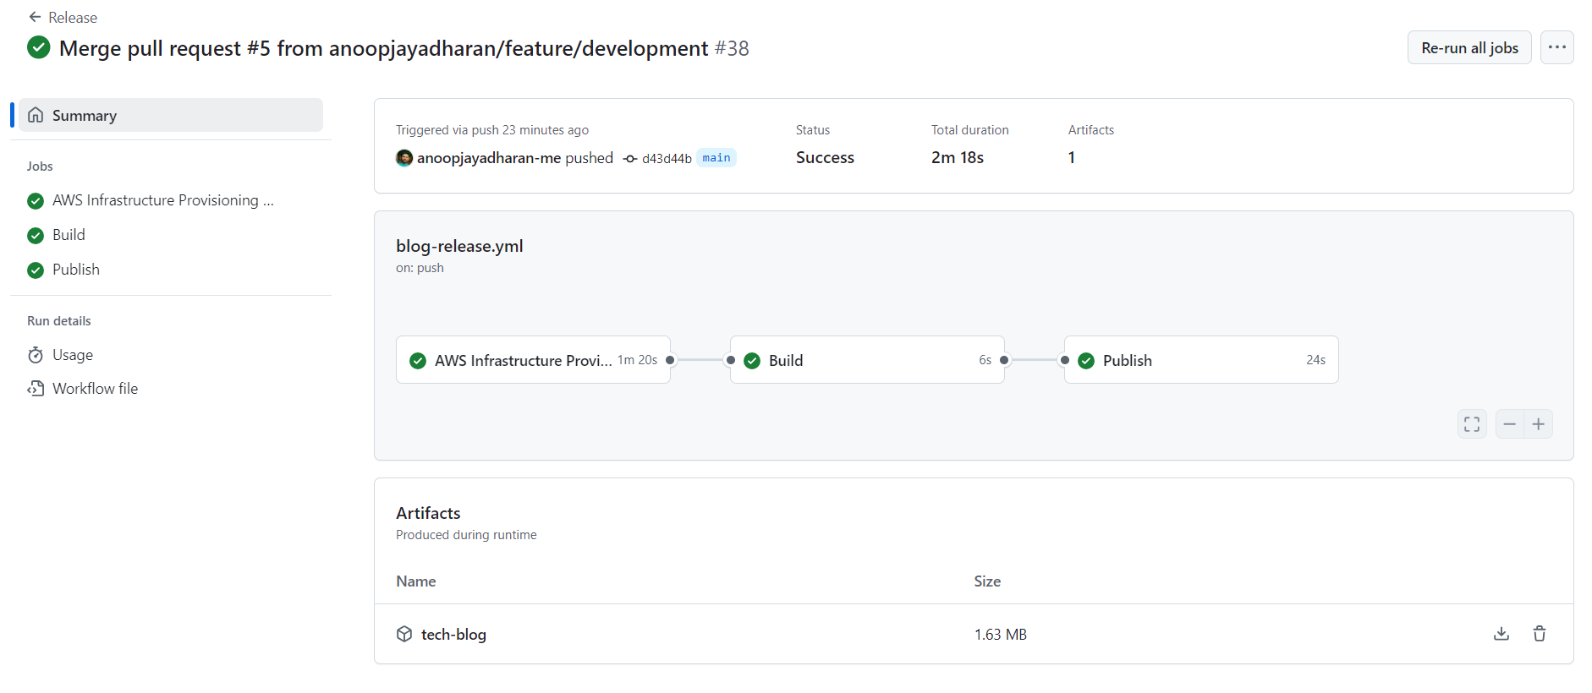Toggle fullscreen for workflow graph
The width and height of the screenshot is (1592, 693).
pos(1472,424)
